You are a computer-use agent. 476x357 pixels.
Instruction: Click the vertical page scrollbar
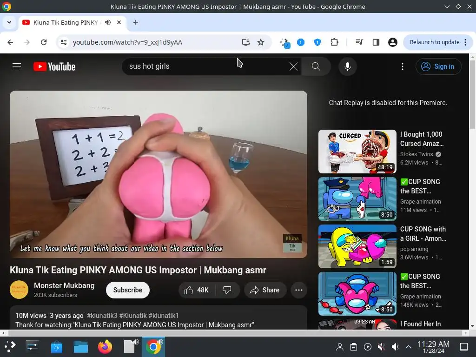click(472, 94)
